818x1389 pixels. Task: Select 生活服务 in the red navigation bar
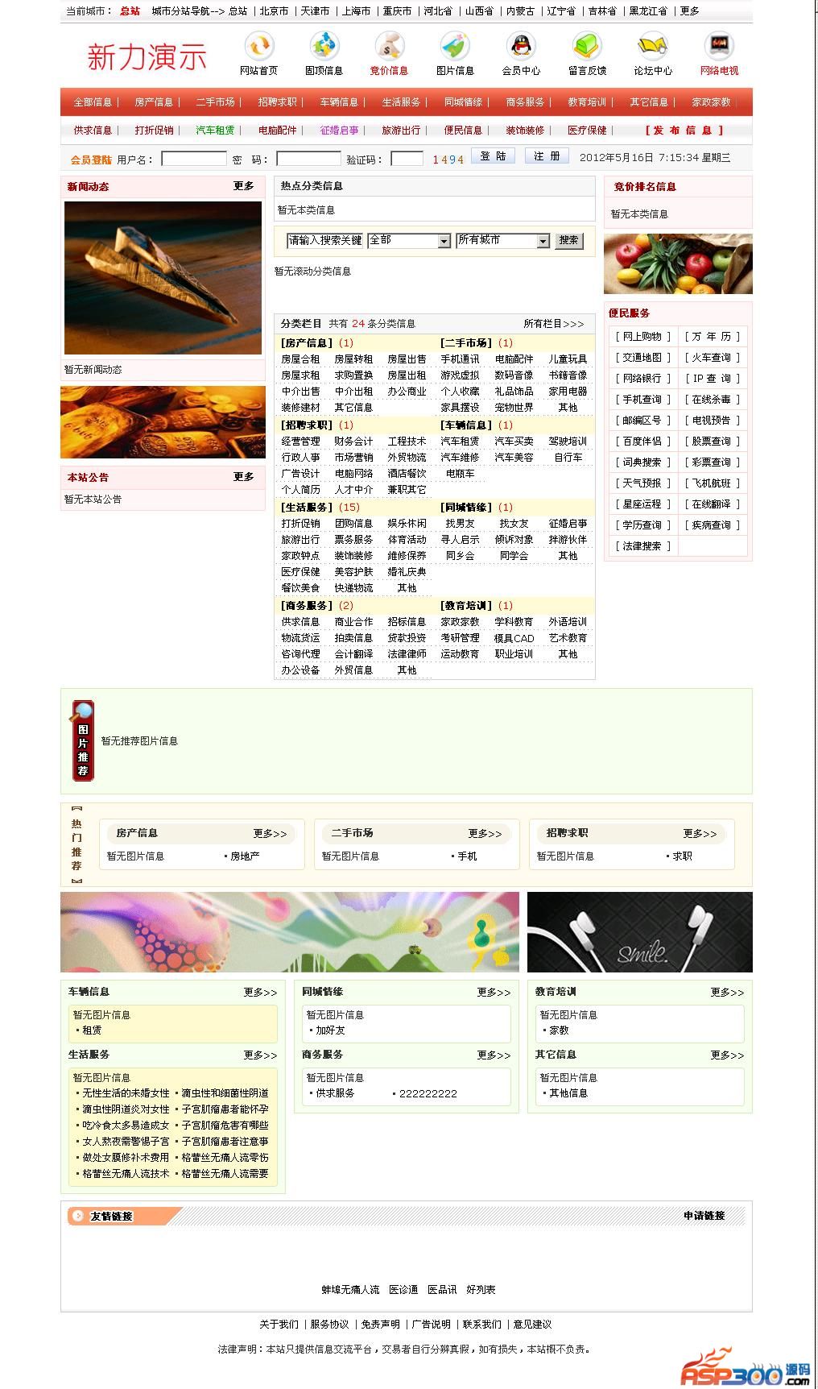coord(401,102)
